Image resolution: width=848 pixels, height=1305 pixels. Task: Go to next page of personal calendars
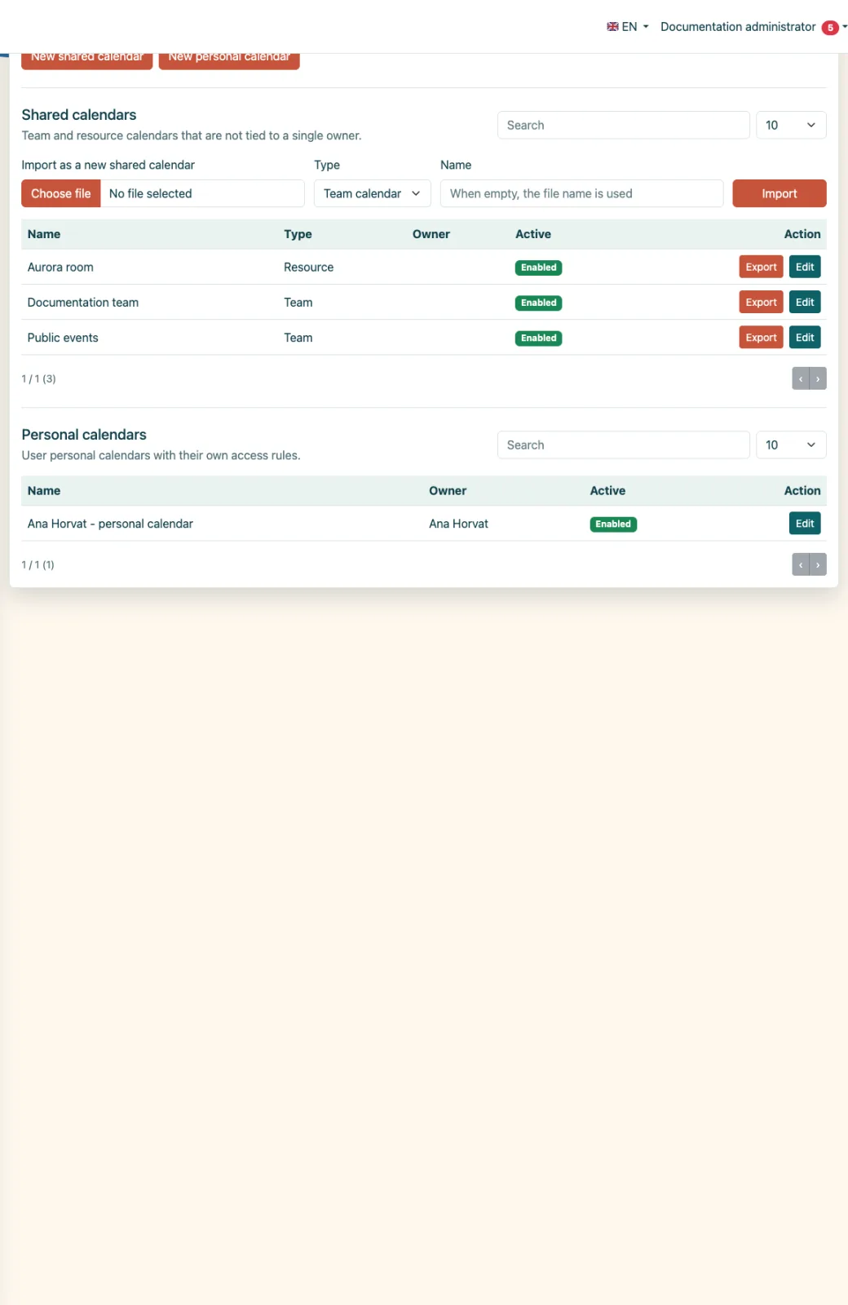pyautogui.click(x=818, y=564)
